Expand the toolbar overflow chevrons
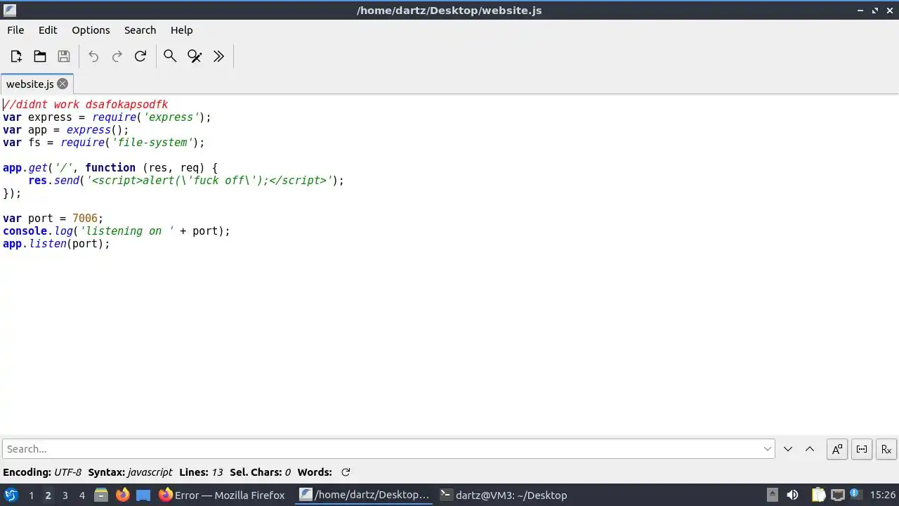Screen dimensions: 899x506 tap(218, 56)
